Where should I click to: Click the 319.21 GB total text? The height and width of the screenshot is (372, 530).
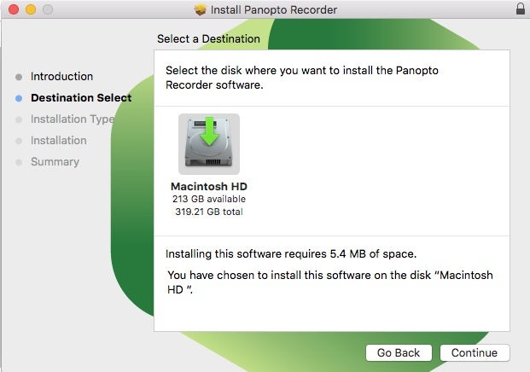pyautogui.click(x=209, y=212)
